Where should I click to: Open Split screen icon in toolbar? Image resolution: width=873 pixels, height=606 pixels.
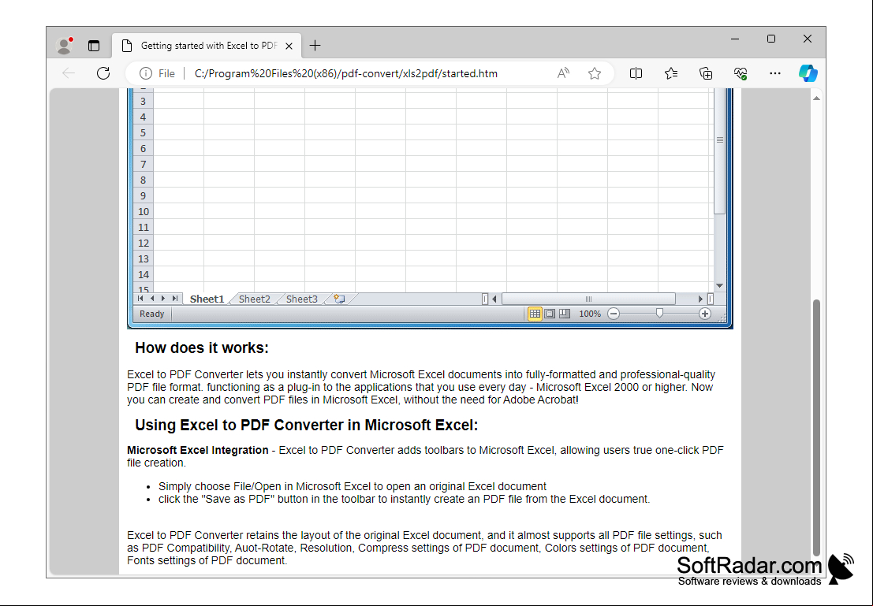pyautogui.click(x=636, y=73)
